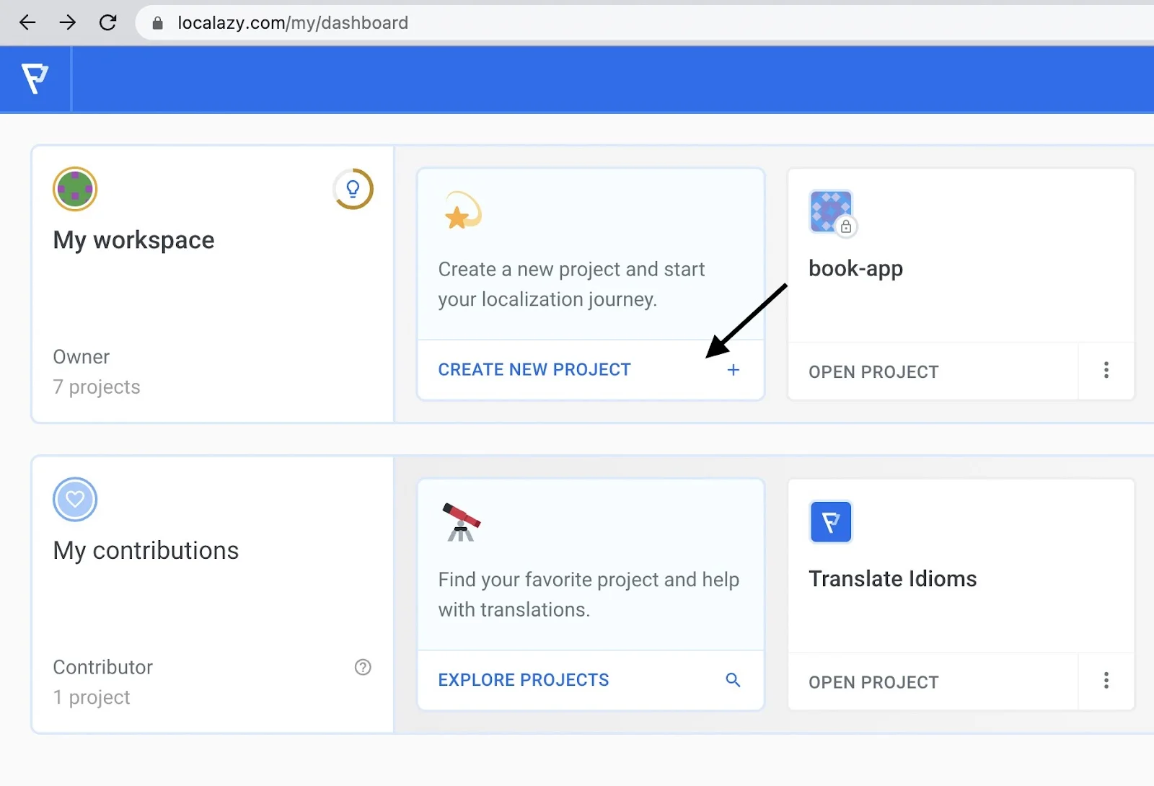The image size is (1154, 786).
Task: Click the telescope explore icon
Action: pyautogui.click(x=461, y=522)
